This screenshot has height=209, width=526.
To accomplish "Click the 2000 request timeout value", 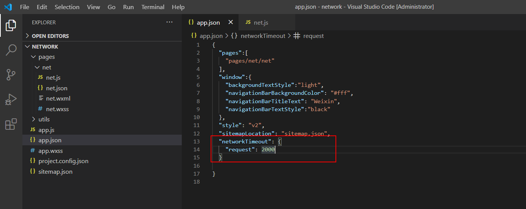I will (268, 150).
